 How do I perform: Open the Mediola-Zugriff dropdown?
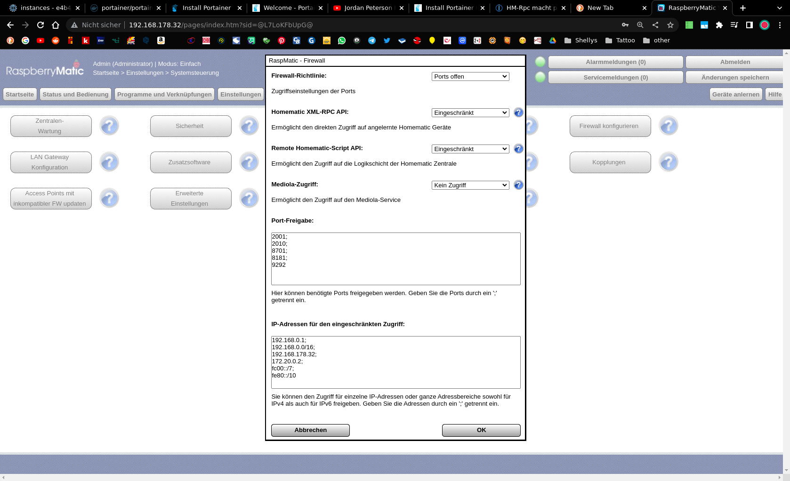pos(470,185)
